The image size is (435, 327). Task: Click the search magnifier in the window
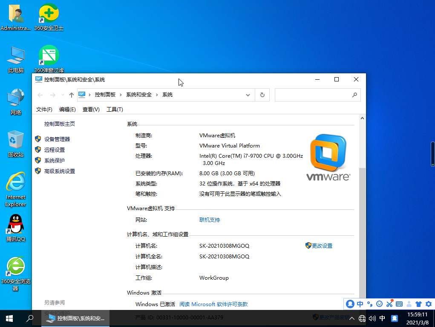click(x=354, y=95)
